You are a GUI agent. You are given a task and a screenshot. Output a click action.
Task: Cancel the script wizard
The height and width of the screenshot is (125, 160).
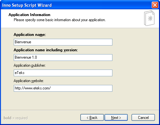click(143, 118)
